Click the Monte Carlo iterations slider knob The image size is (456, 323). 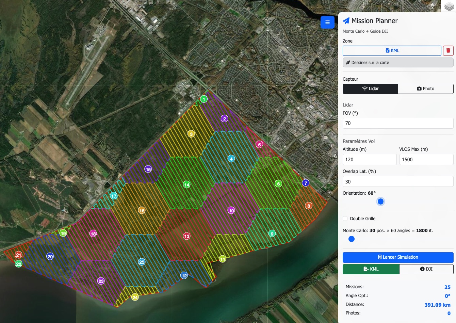click(x=352, y=239)
